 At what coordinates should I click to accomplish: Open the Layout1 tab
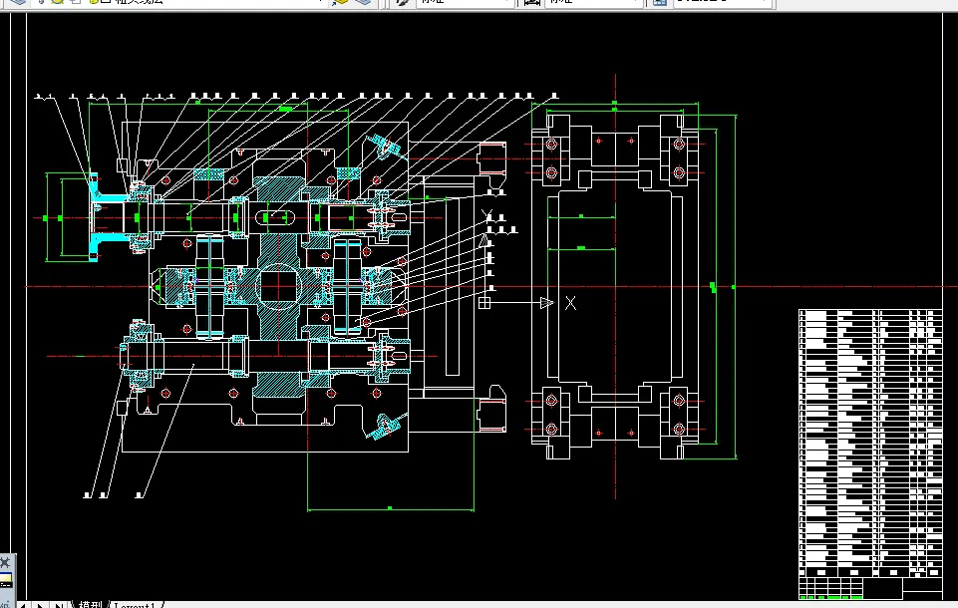[x=135, y=604]
